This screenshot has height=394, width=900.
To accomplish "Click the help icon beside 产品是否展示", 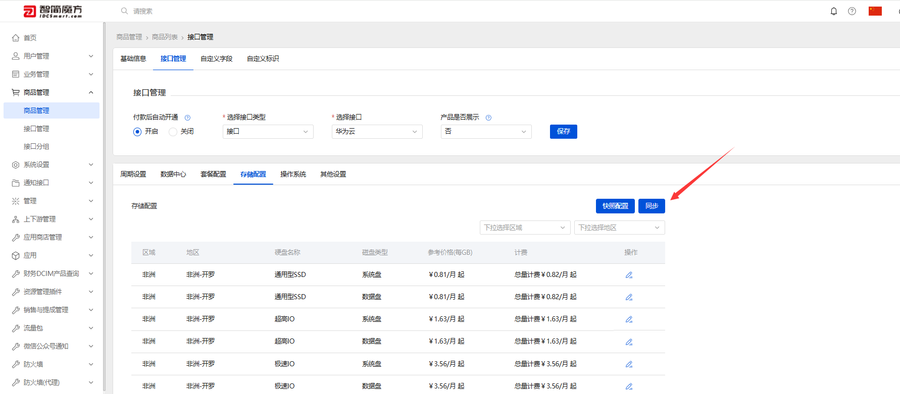I will coord(488,118).
